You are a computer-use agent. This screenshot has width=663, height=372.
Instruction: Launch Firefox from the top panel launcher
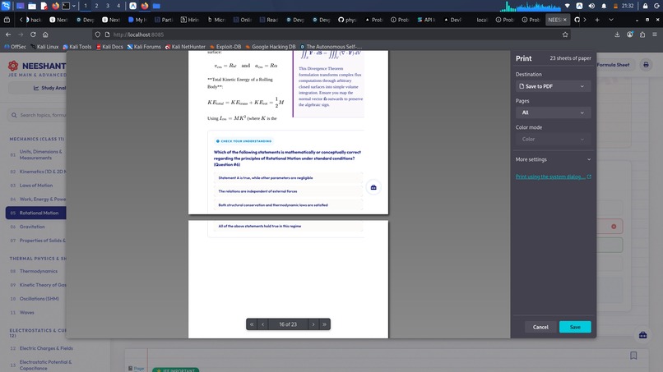point(55,6)
